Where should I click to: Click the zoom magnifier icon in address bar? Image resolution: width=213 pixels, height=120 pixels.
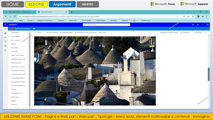184,16
